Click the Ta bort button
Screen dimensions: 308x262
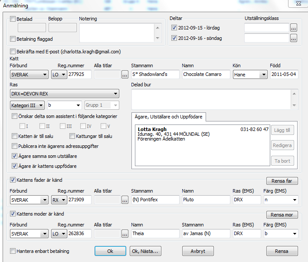point(282,161)
